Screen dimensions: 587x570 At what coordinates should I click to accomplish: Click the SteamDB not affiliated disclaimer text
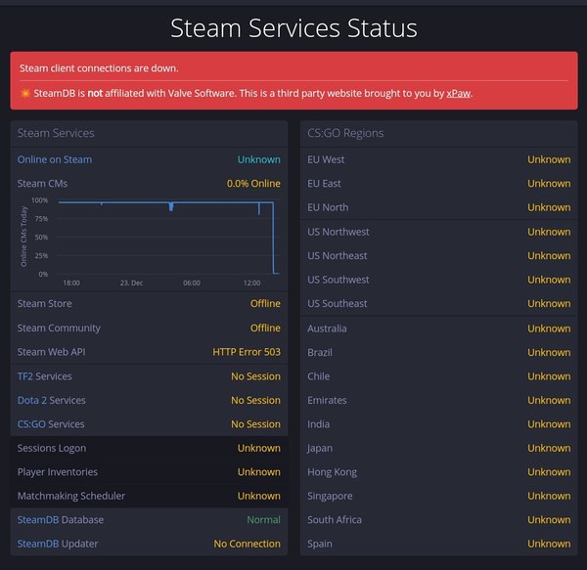coord(253,93)
